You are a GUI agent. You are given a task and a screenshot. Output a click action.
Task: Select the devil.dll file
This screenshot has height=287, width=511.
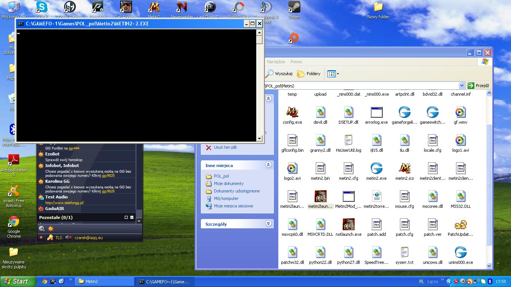coord(320,115)
